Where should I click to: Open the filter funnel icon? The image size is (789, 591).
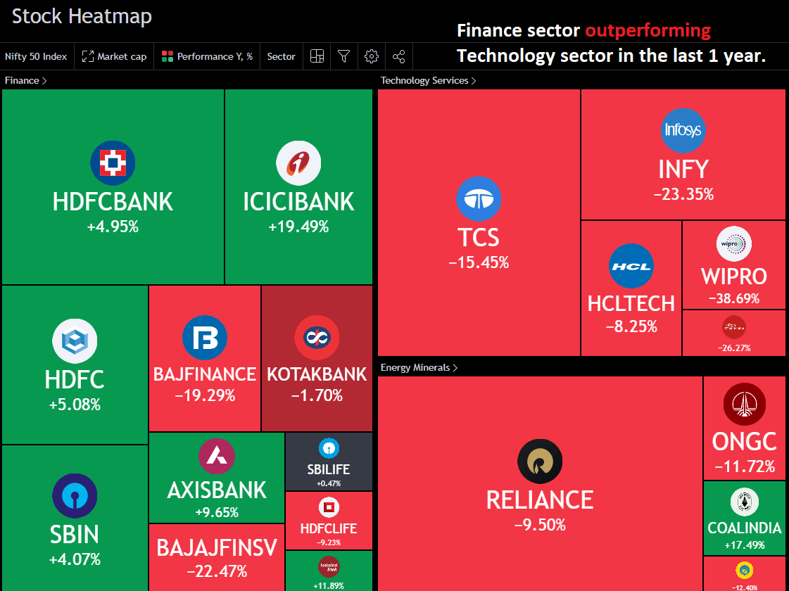pyautogui.click(x=343, y=56)
